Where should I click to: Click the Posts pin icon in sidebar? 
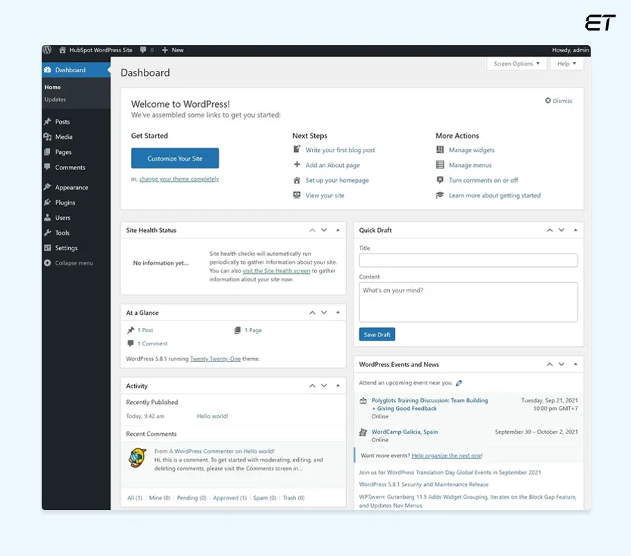pos(47,121)
